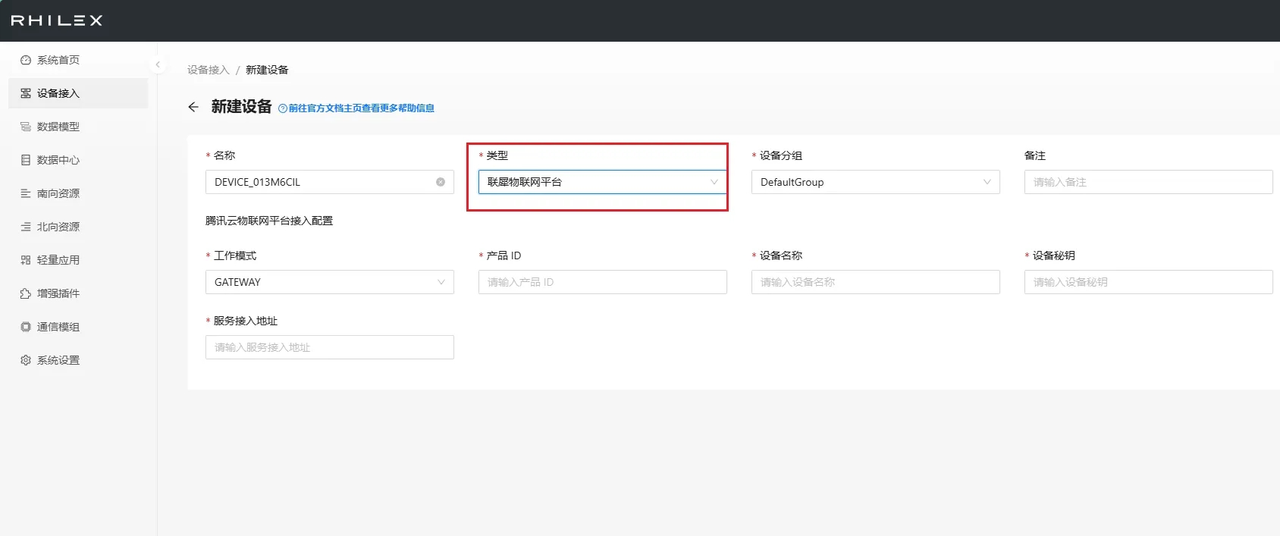Click the back arrow beside 新建设备
Image resolution: width=1280 pixels, height=536 pixels.
[193, 107]
